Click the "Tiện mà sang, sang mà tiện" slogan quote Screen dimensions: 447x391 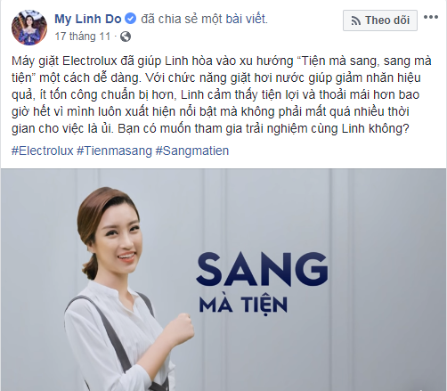click(x=221, y=69)
